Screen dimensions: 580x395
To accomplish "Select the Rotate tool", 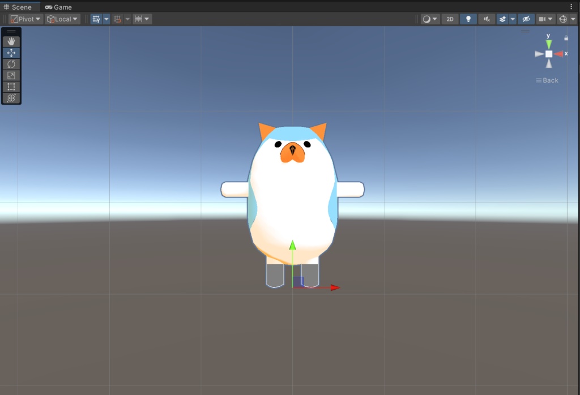I will tap(11, 65).
